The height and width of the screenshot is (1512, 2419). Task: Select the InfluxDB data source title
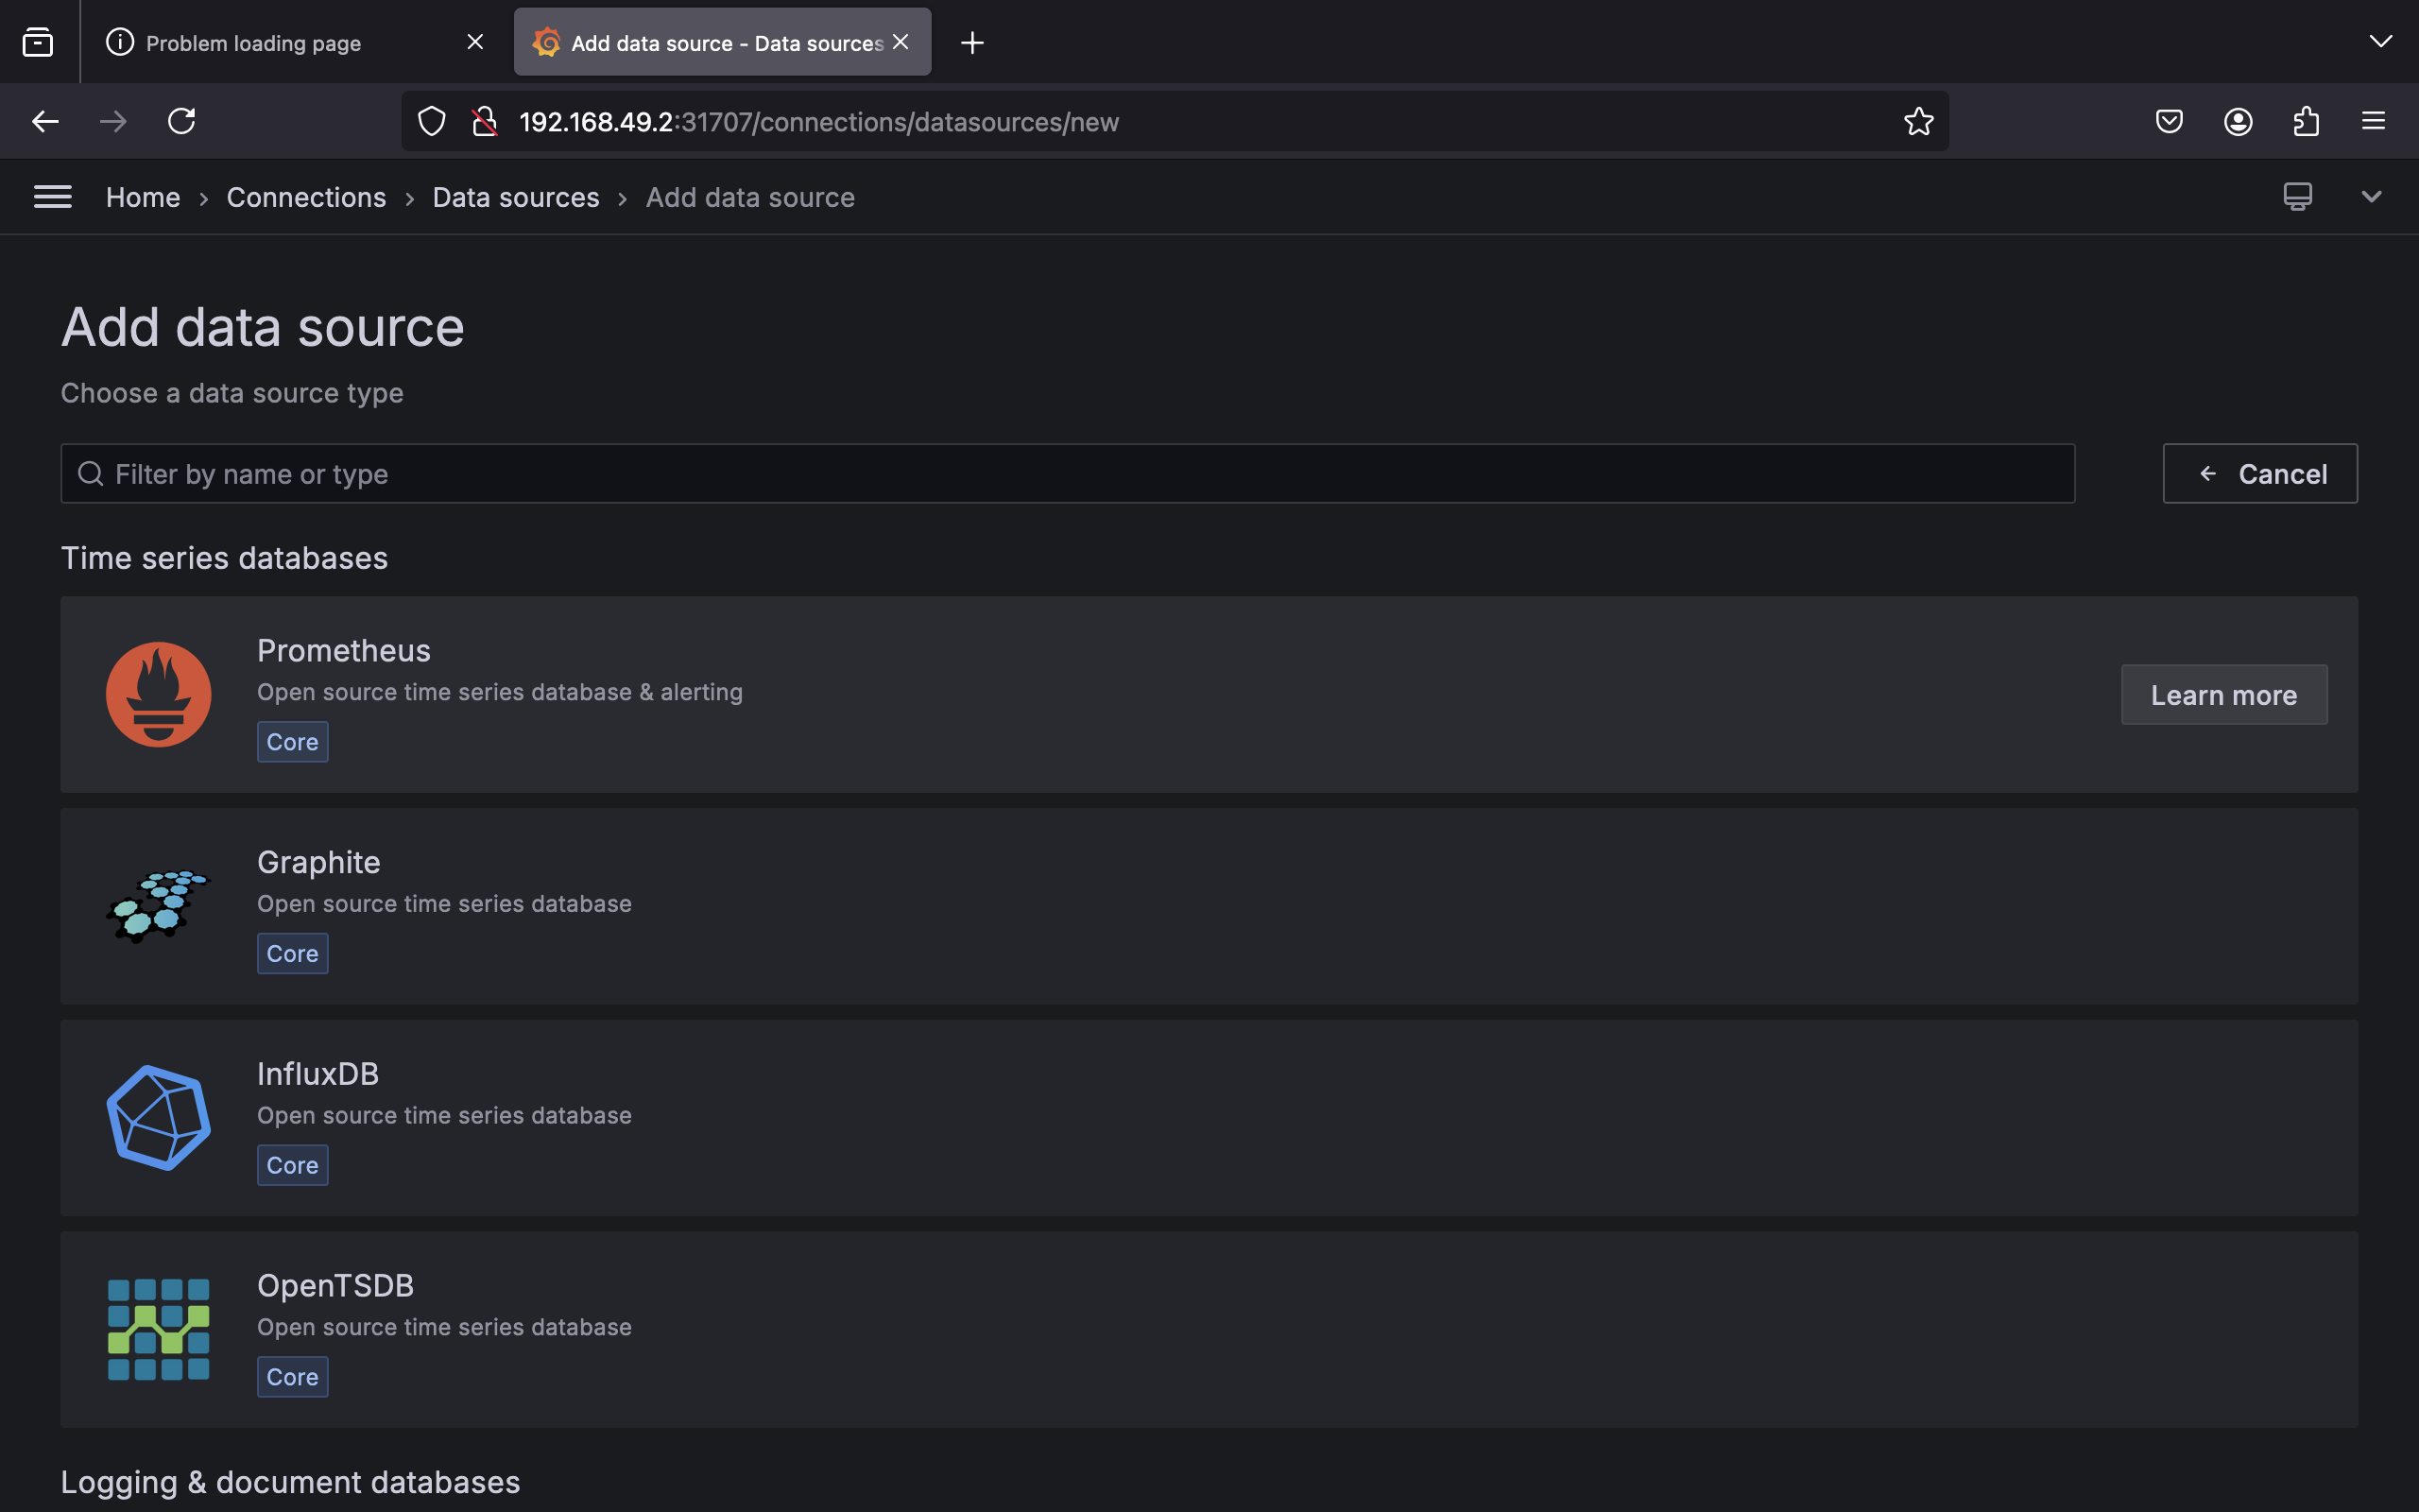click(x=317, y=1074)
